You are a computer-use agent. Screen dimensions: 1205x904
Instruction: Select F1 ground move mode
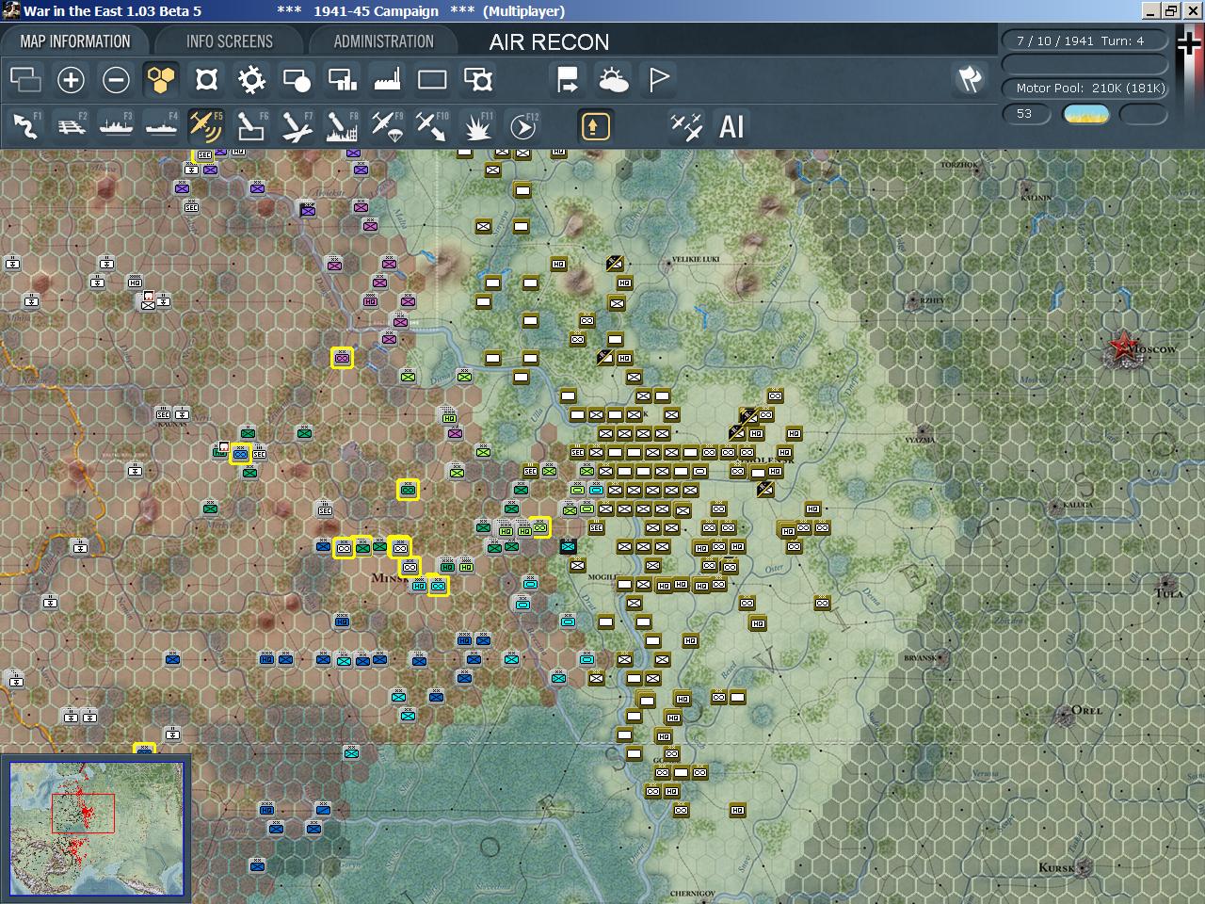(x=25, y=126)
